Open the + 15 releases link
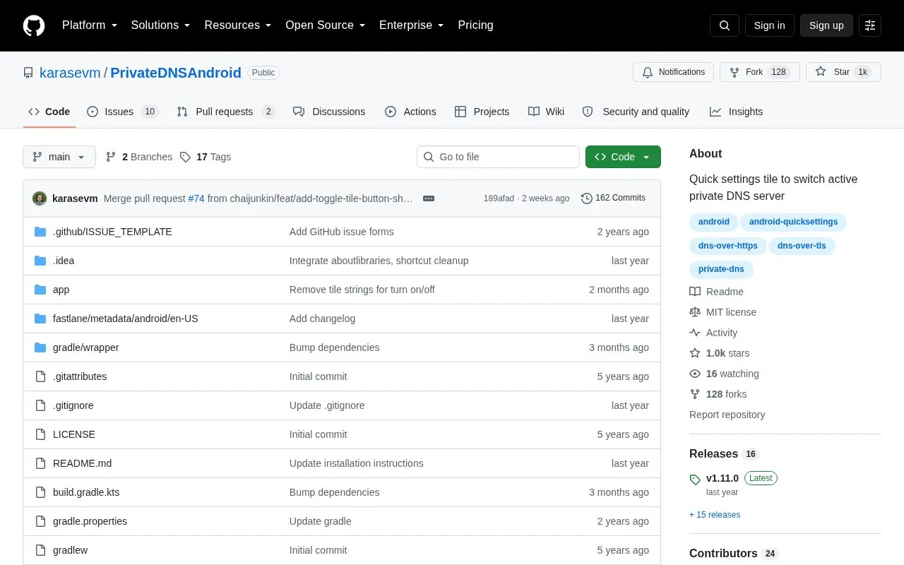The height and width of the screenshot is (565, 904). click(x=715, y=515)
